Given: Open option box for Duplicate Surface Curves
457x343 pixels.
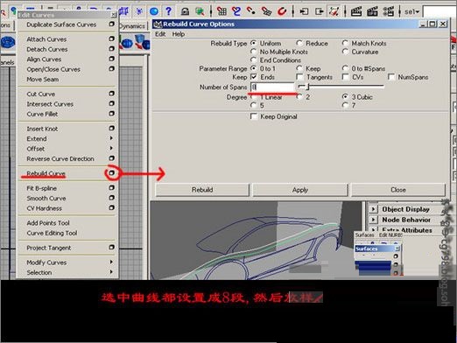Looking at the screenshot, I should click(111, 24).
